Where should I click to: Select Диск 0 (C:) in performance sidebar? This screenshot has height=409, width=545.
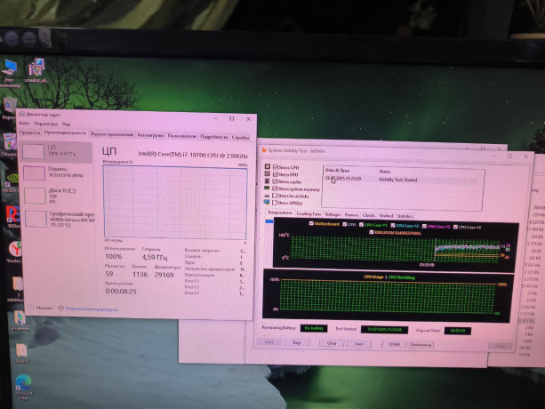(x=59, y=196)
